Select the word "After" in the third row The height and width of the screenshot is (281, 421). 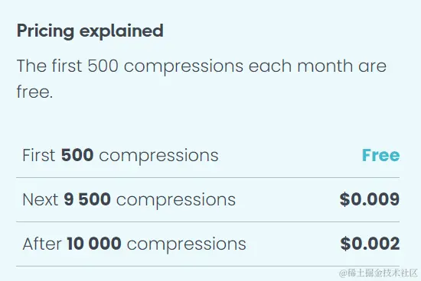(42, 244)
